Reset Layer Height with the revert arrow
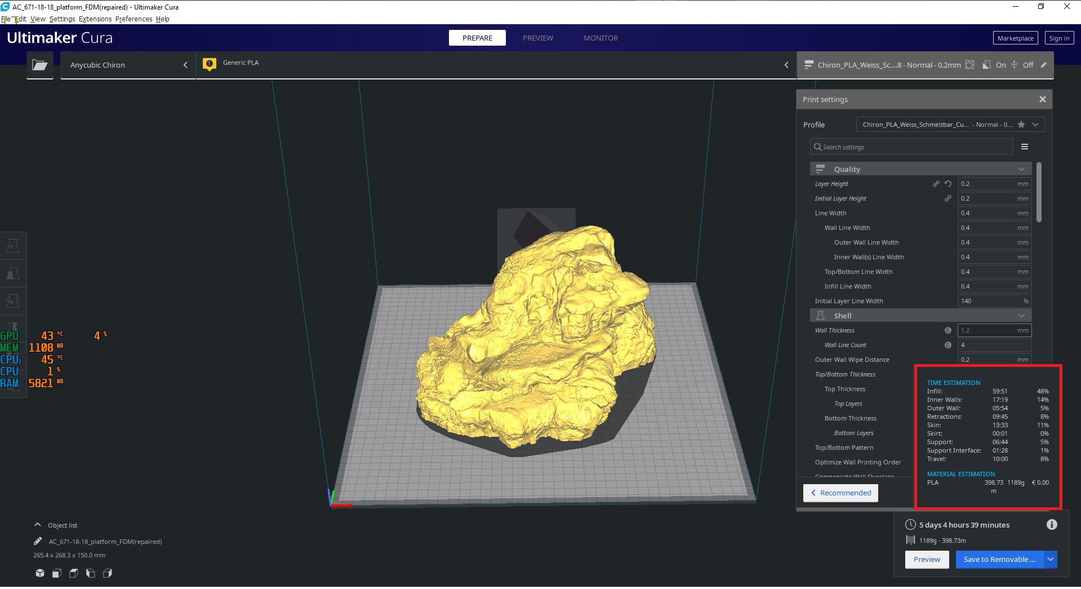1081x589 pixels. tap(948, 184)
